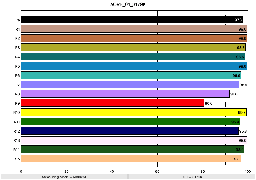Click the x-axis tick label 60
The height and width of the screenshot is (180, 256).
point(157,171)
